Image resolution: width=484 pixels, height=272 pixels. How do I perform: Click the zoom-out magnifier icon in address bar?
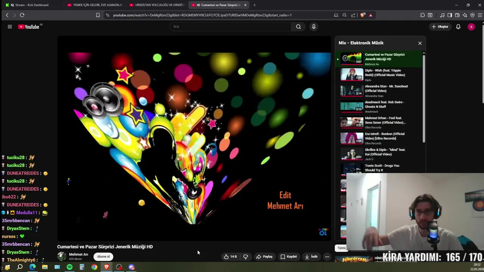344,15
